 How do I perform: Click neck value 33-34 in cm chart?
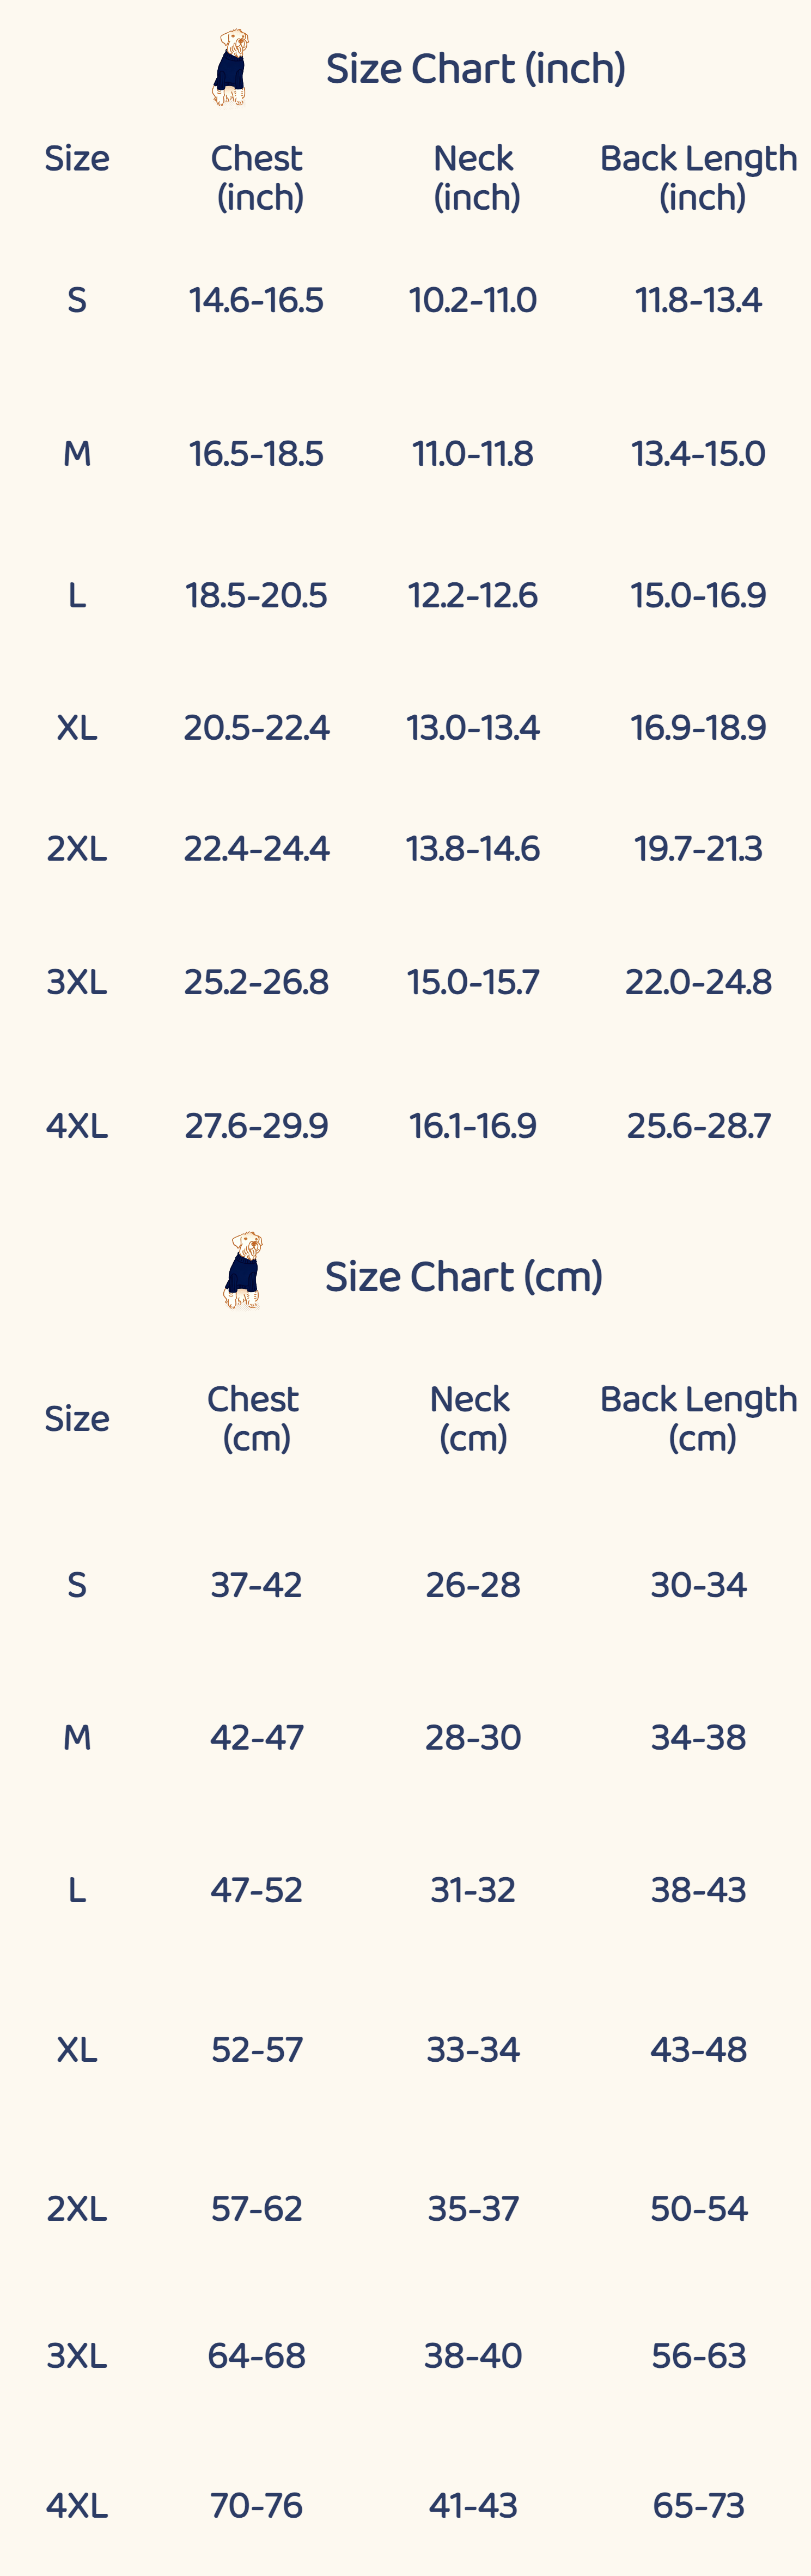click(473, 2049)
